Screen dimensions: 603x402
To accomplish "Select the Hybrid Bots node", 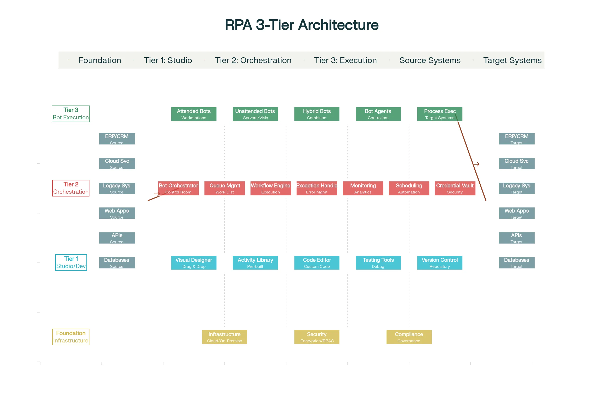I will pos(317,114).
